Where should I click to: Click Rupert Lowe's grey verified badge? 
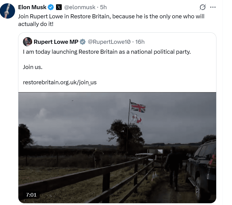83,42
